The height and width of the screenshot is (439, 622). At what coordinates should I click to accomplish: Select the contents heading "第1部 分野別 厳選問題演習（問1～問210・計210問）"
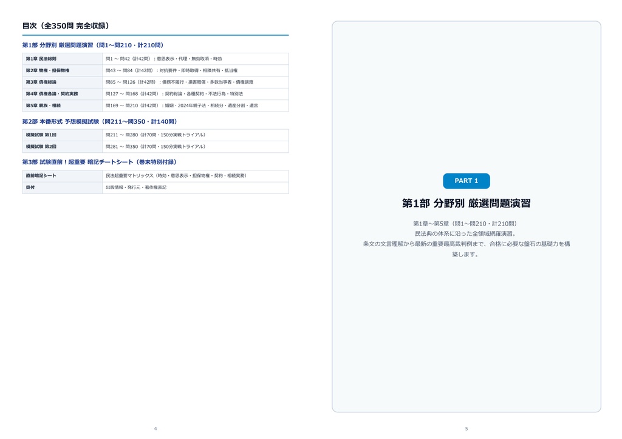[93, 45]
